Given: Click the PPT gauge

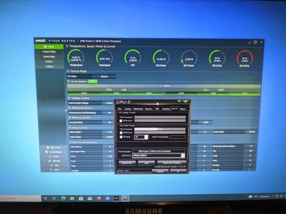Looking at the screenshot, I should pyautogui.click(x=133, y=58).
